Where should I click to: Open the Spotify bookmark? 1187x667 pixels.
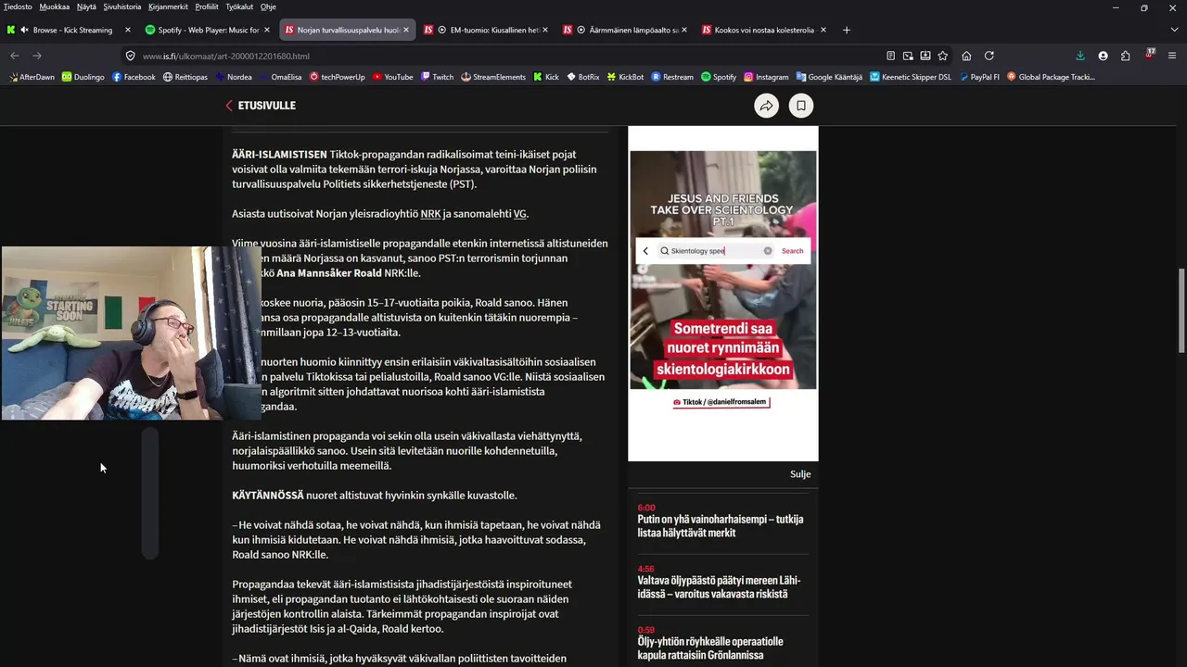tap(719, 77)
